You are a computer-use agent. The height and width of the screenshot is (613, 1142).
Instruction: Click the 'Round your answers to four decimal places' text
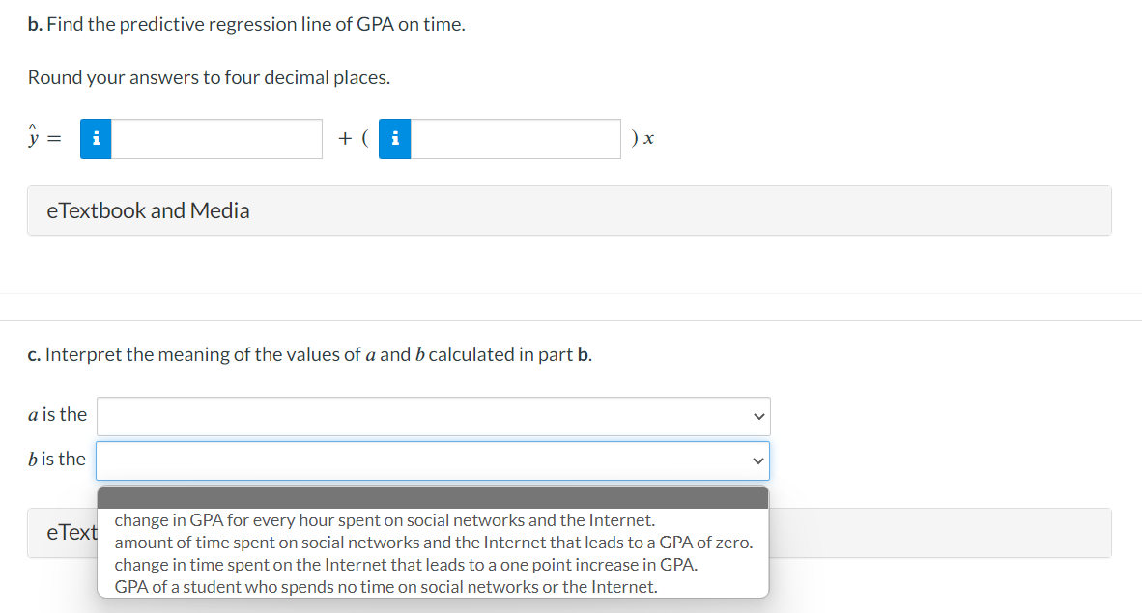click(x=209, y=77)
